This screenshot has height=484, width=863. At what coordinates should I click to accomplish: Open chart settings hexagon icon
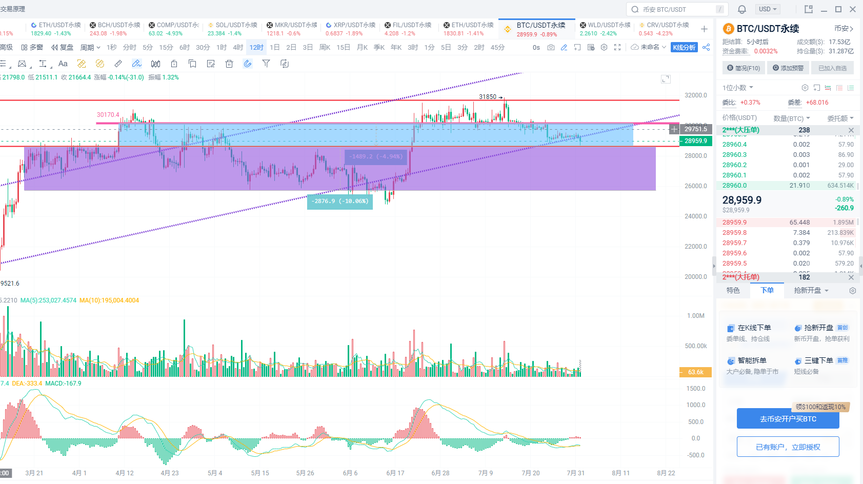pos(604,47)
